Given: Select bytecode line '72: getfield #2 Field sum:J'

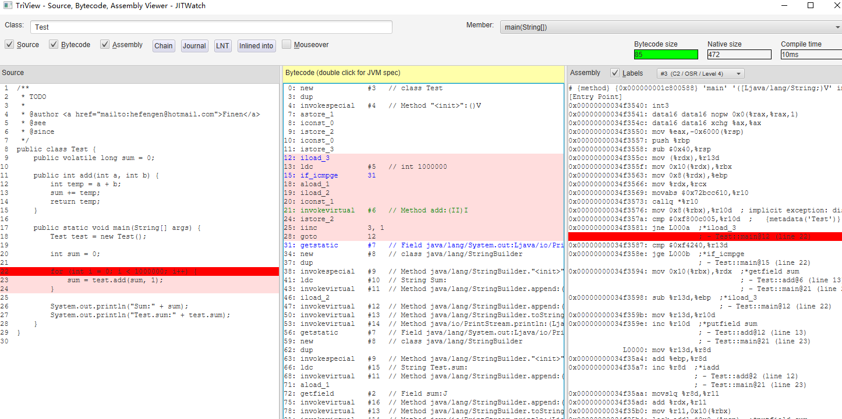Looking at the screenshot, I should [423, 393].
